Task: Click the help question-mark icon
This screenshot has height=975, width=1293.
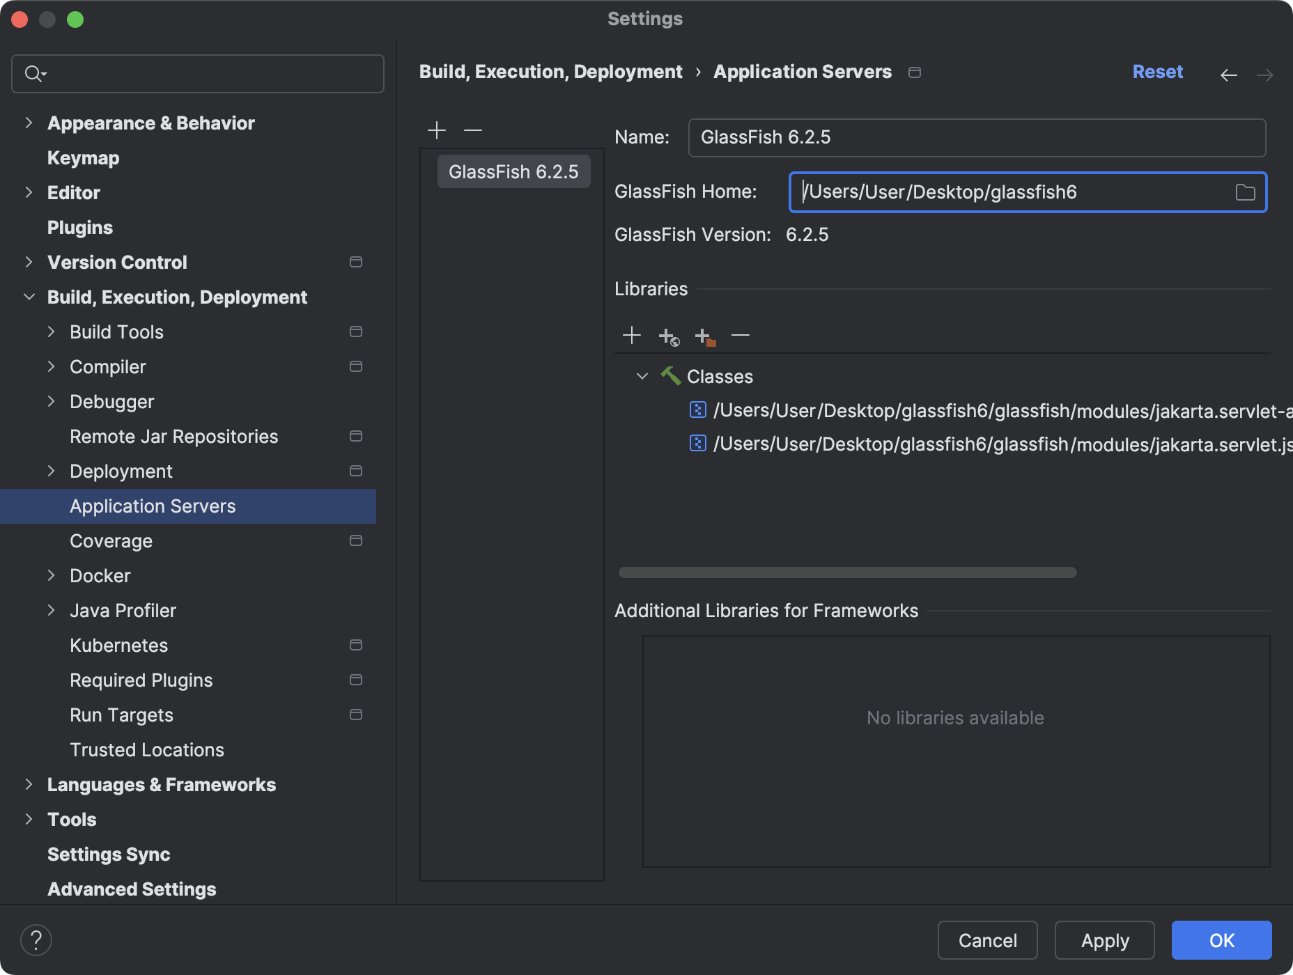Action: [x=37, y=939]
